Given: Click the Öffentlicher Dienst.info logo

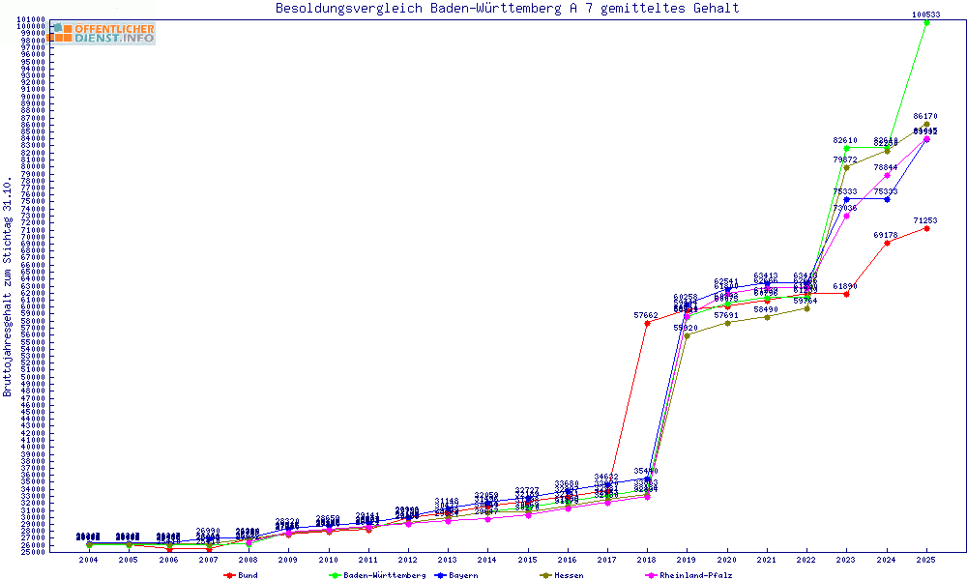Looking at the screenshot, I should [102, 33].
